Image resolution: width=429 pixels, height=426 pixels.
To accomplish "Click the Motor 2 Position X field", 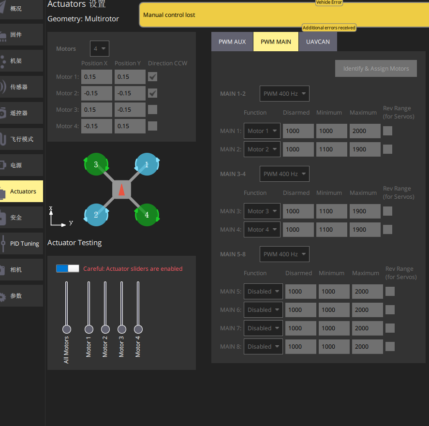I will 97,93.
